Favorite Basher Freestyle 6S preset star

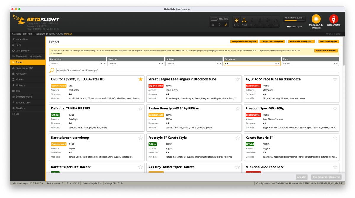[238, 108]
